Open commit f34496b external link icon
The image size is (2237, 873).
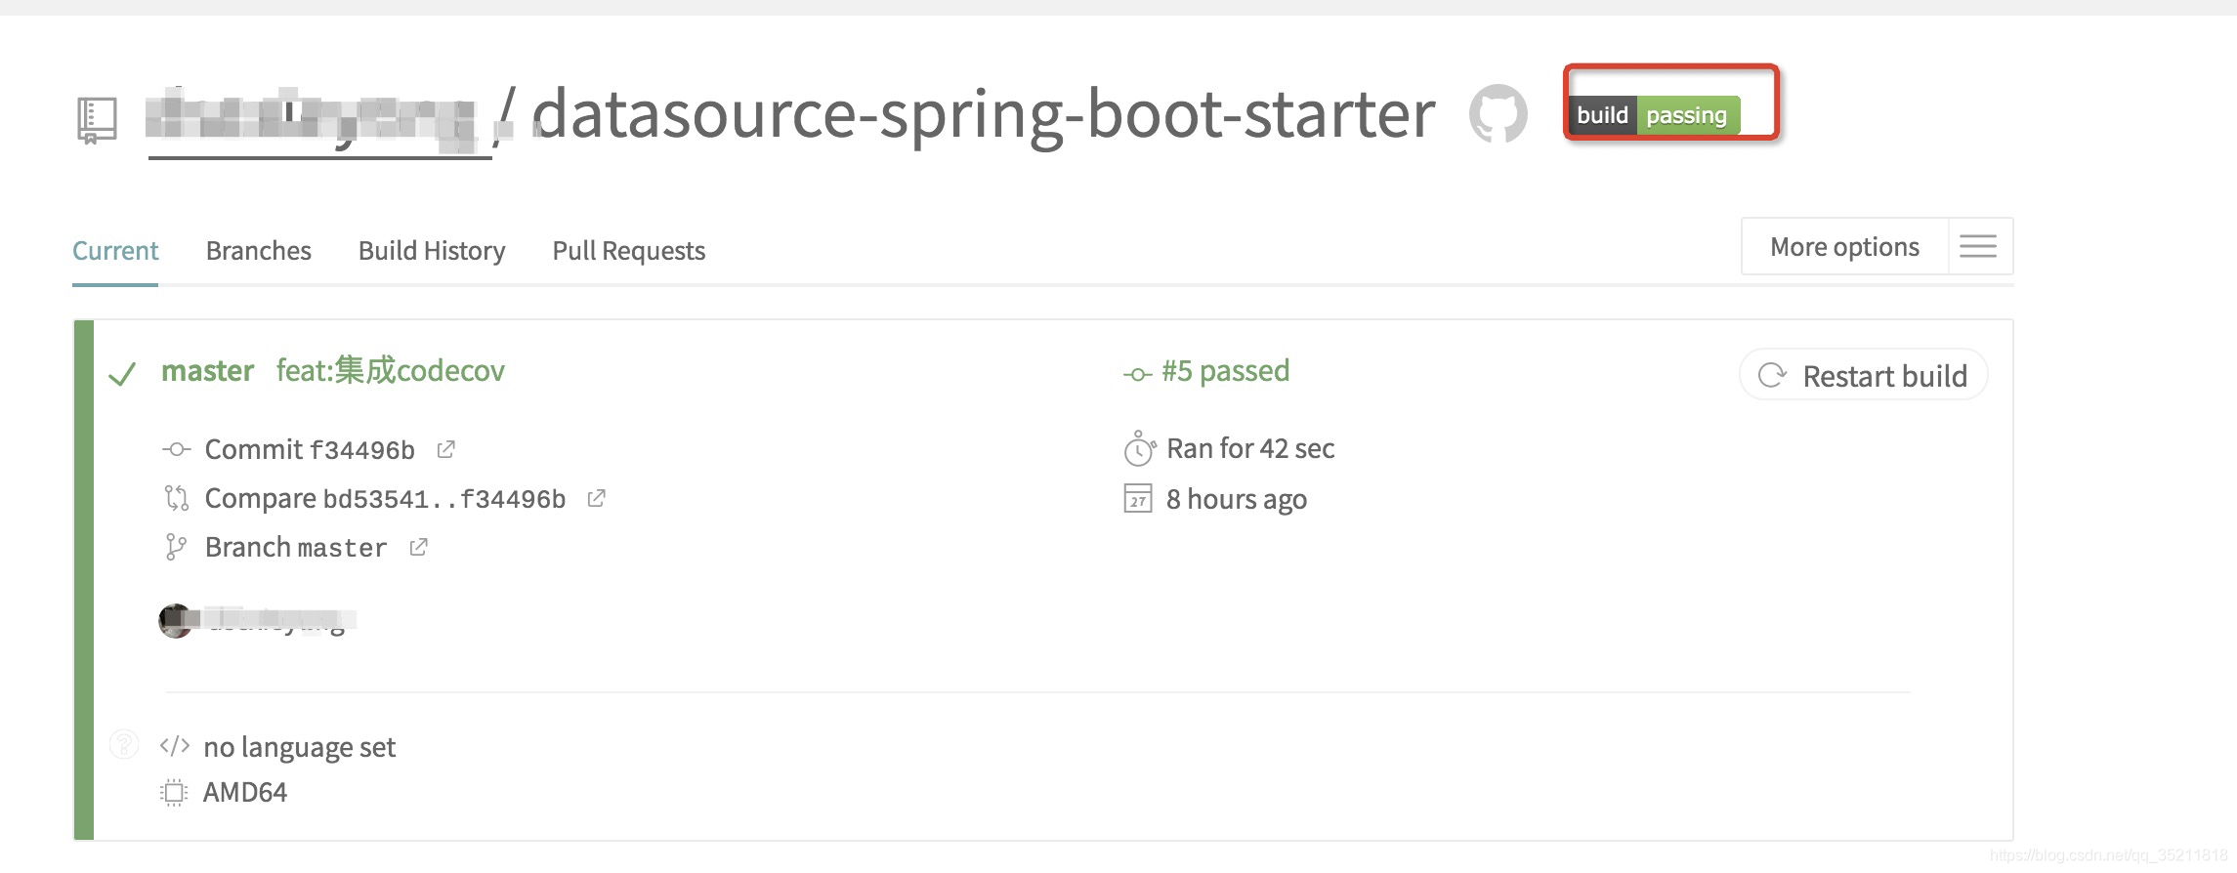click(x=446, y=449)
